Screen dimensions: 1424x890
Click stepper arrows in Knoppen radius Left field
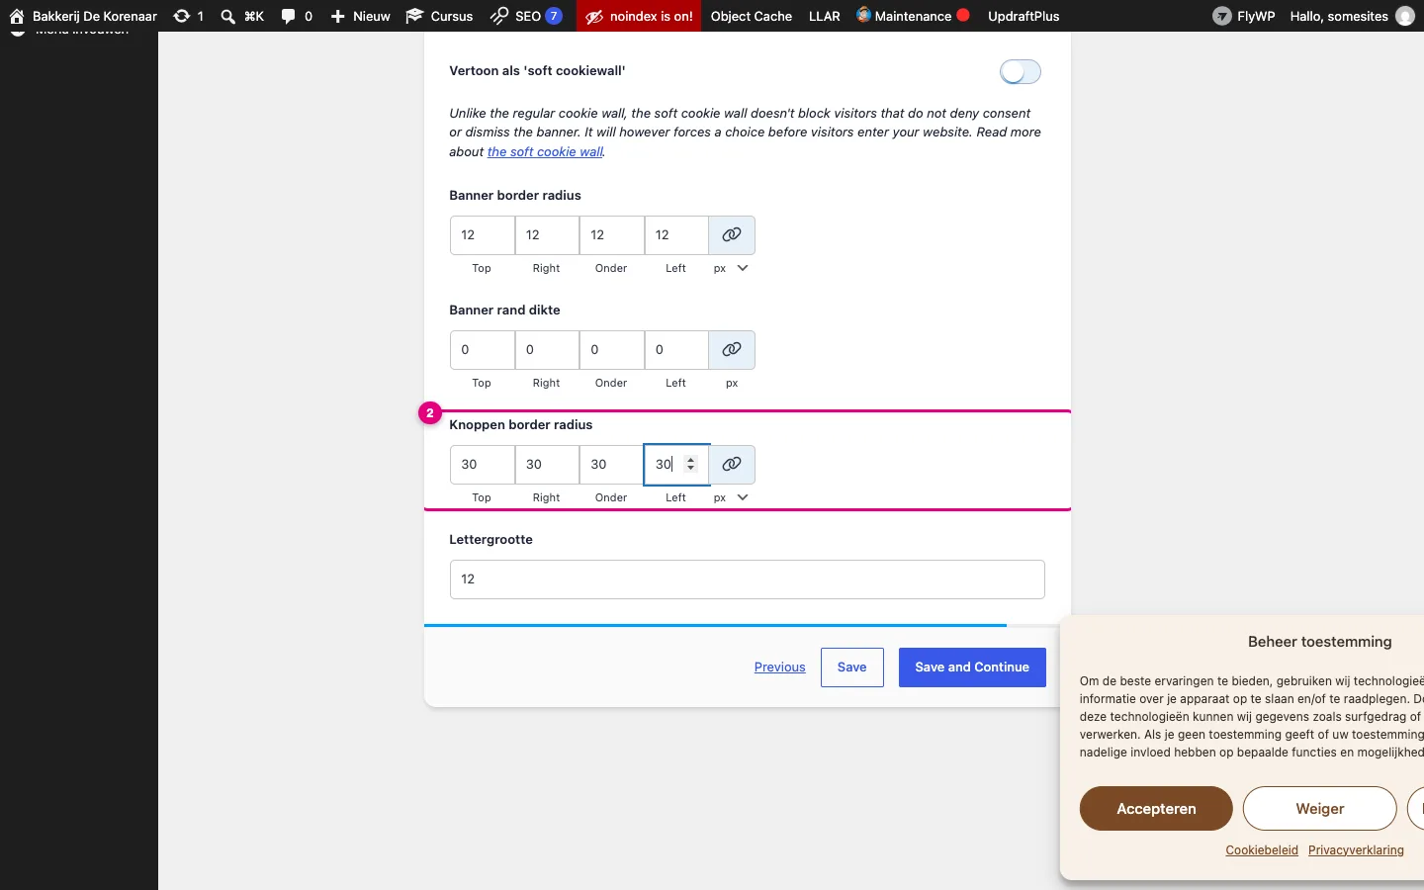(691, 464)
